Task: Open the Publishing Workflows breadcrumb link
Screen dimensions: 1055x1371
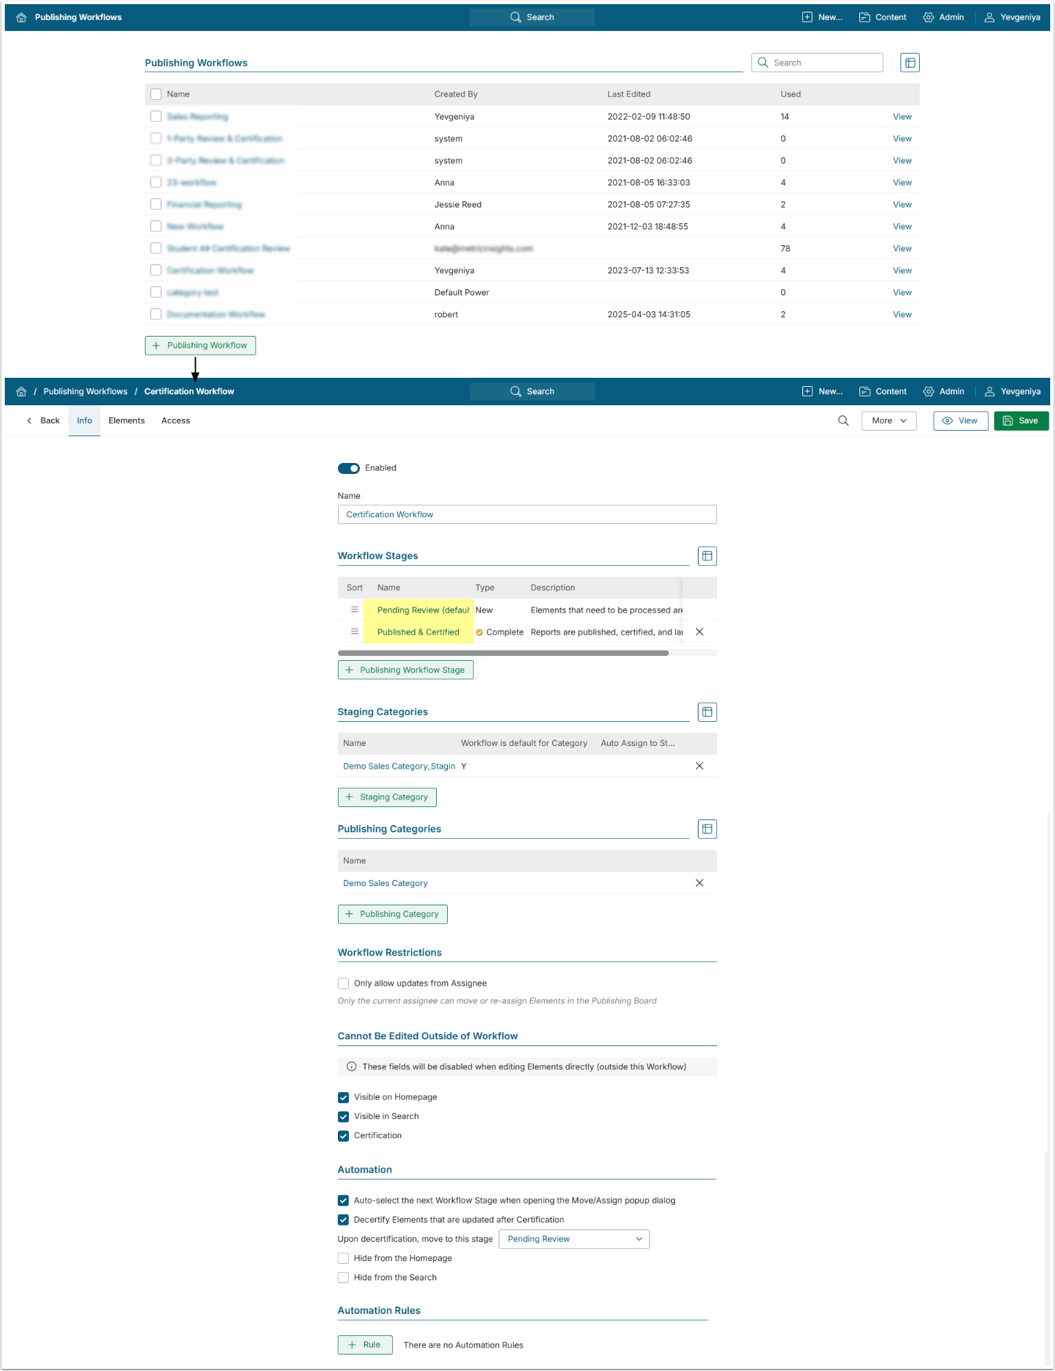Action: point(86,392)
